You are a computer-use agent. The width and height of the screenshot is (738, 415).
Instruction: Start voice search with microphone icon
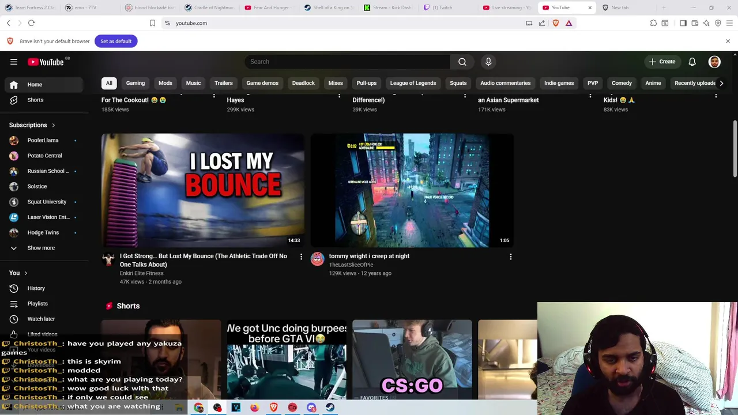[x=488, y=62]
